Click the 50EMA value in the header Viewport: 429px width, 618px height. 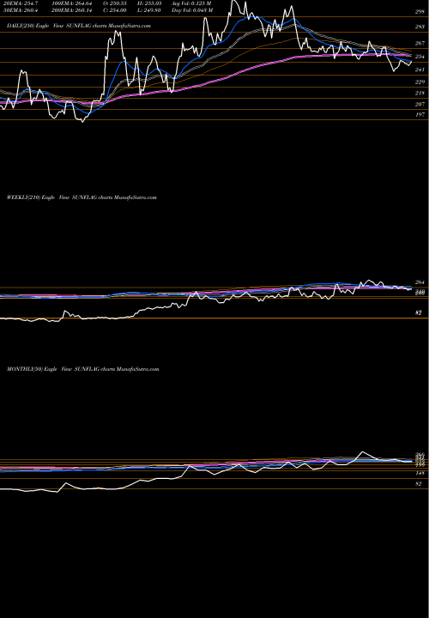pos(21,10)
